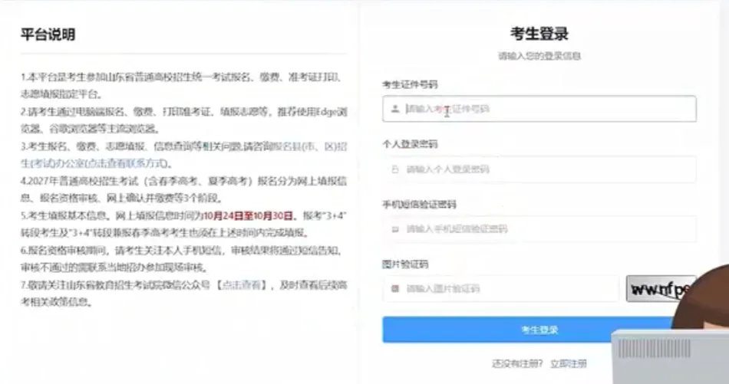Click the 个人登录密码 label
729x384 pixels.
tap(410, 144)
